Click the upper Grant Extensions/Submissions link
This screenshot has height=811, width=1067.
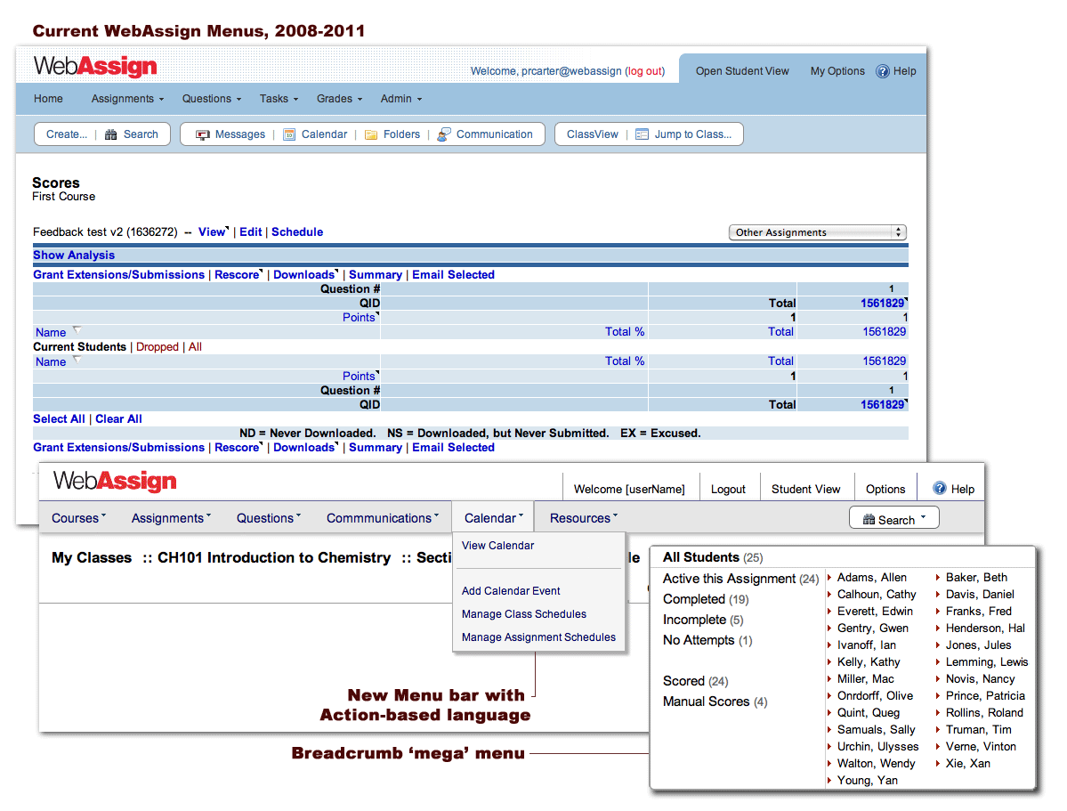tap(119, 275)
